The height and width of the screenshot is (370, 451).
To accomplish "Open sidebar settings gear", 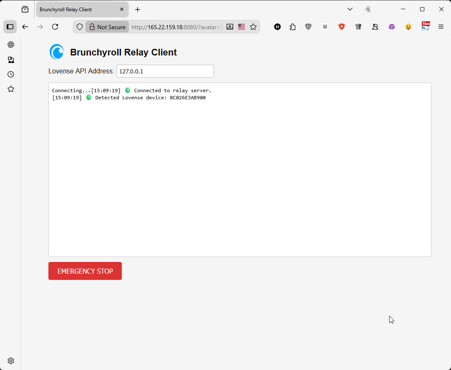I will (x=11, y=361).
